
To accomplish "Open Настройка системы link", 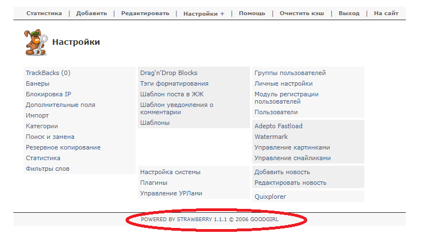I will pyautogui.click(x=170, y=172).
